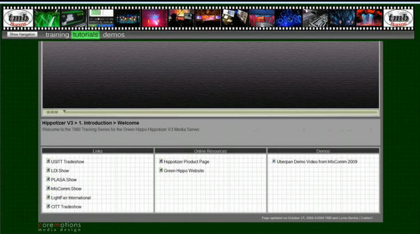Switch to the training tab
This screenshot has width=420, height=234.
click(x=57, y=35)
